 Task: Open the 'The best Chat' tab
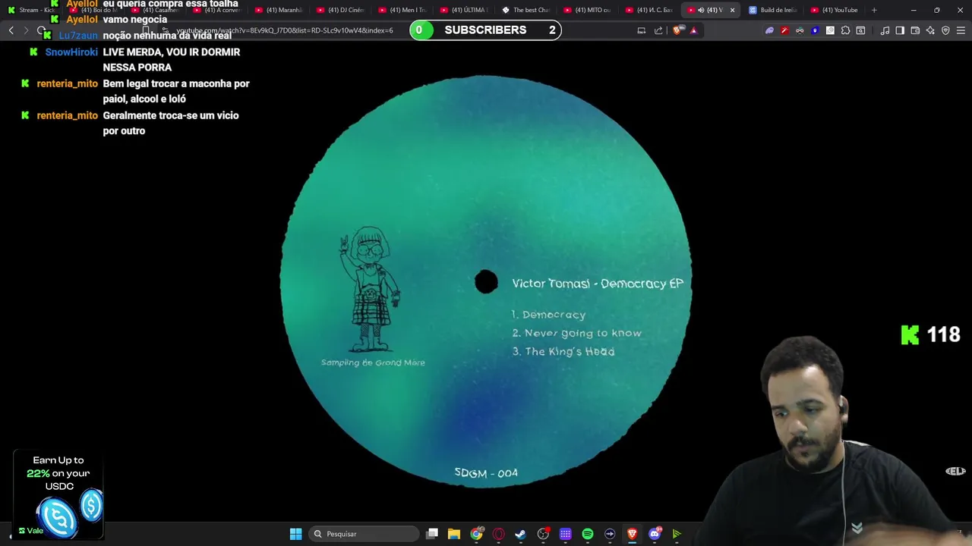[x=525, y=10]
